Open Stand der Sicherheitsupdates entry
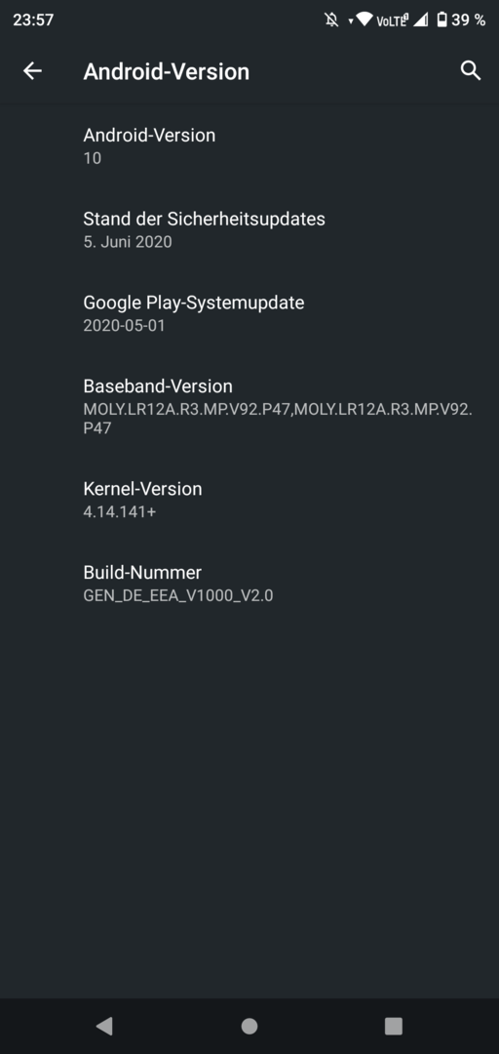Viewport: 499px width, 1054px height. click(249, 229)
